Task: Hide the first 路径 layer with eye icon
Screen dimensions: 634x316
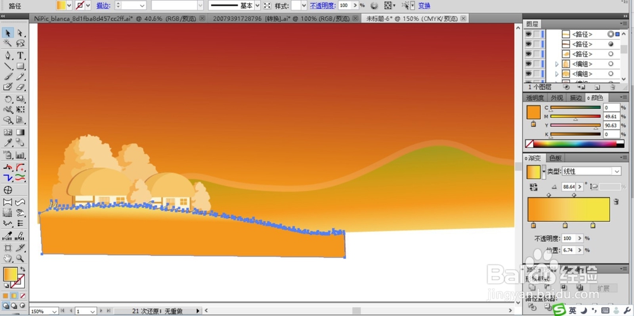Action: 529,34
